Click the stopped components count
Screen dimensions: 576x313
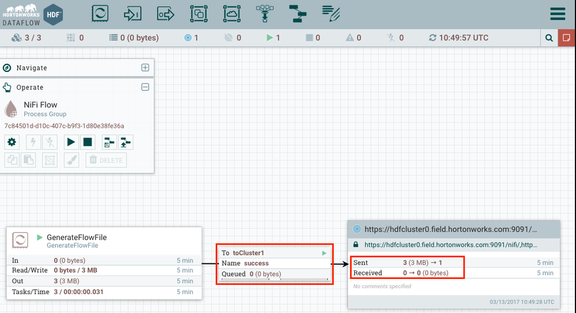click(313, 38)
